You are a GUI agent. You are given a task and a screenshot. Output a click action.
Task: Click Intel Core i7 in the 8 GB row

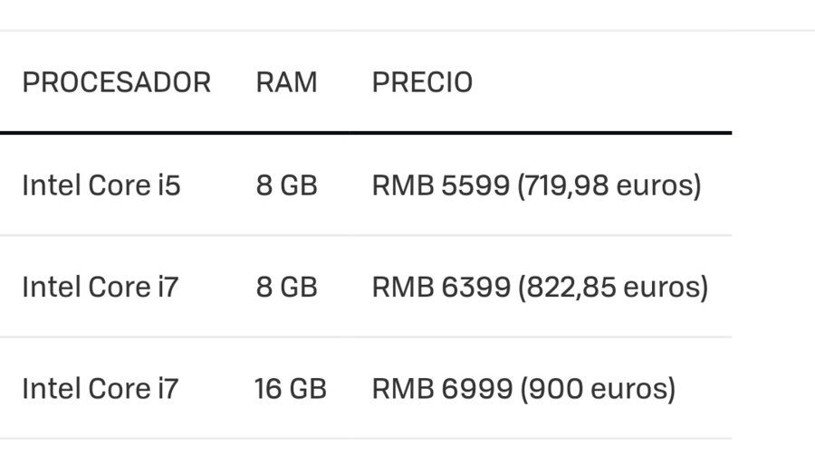point(101,287)
